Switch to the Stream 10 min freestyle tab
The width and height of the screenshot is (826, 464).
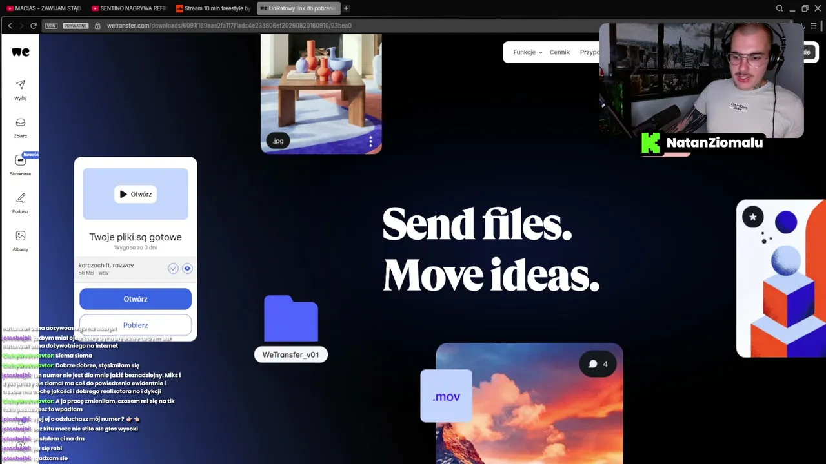[214, 8]
